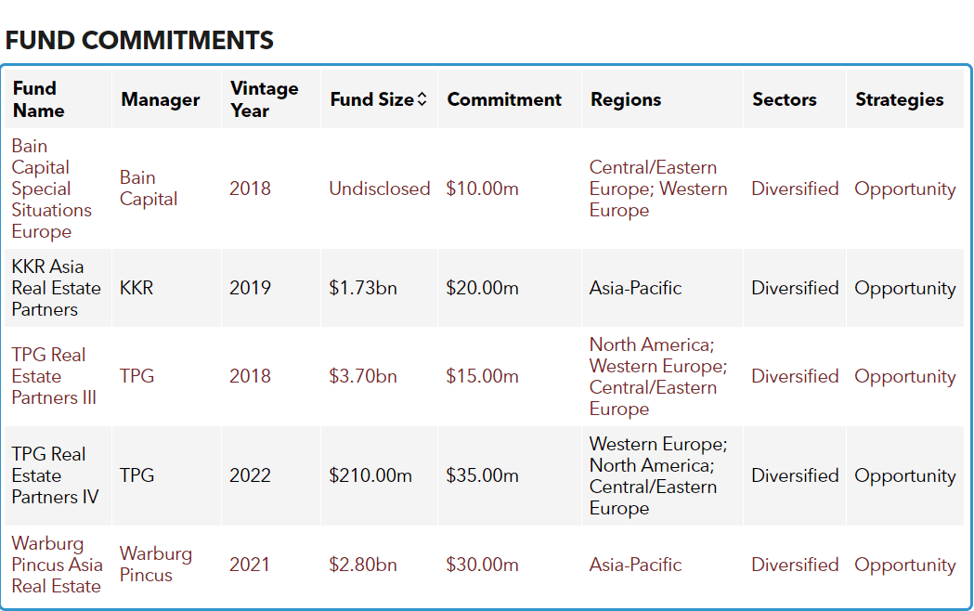Screen dimensions: 974x611
Task: Open the Warburg Pincus manager link
Action: point(155,564)
